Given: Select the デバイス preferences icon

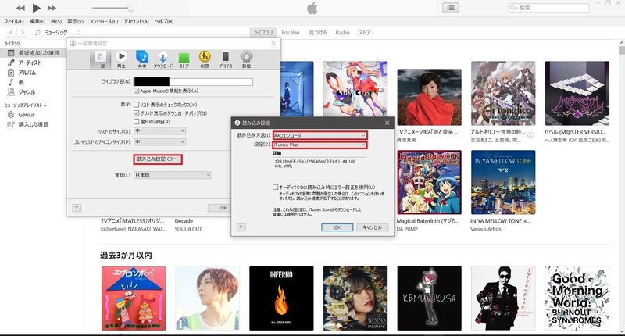Looking at the screenshot, I should (225, 59).
